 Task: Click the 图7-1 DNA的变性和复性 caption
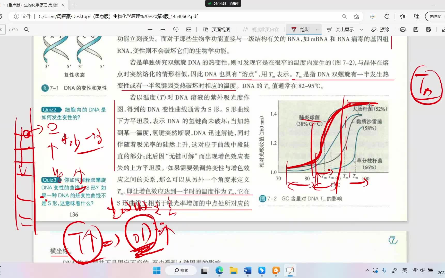pos(74,88)
